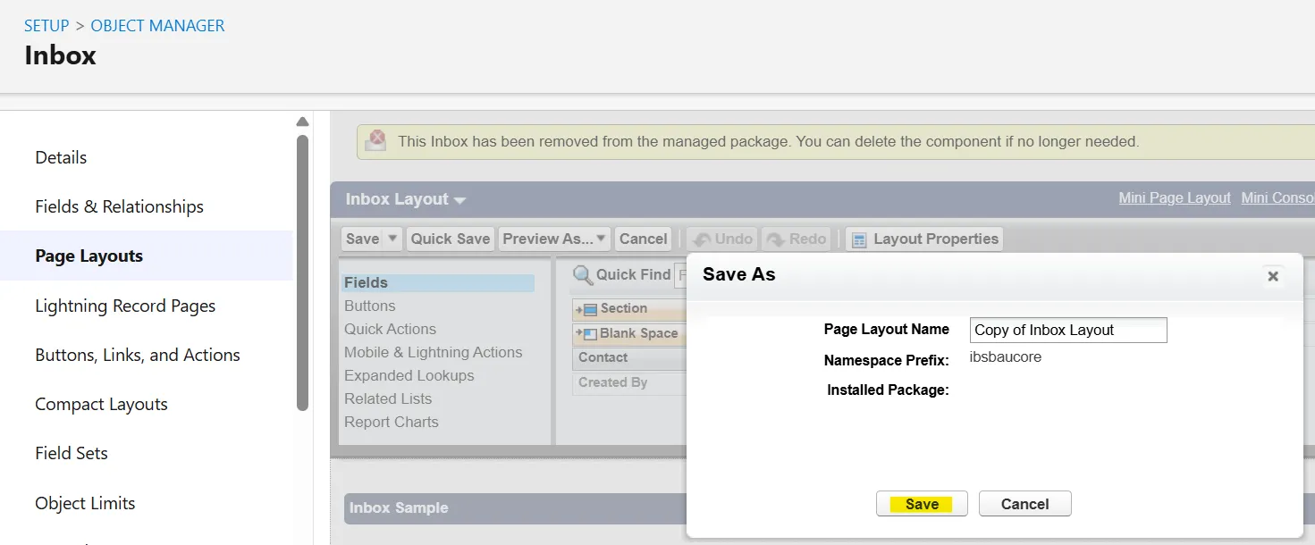Click the Quick Save toolbar button
Screen dimensions: 1315x545
(x=451, y=239)
